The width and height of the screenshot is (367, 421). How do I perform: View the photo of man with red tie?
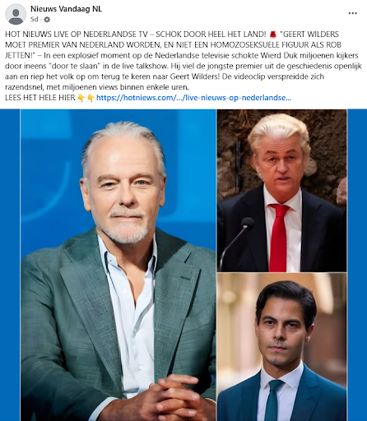(282, 191)
